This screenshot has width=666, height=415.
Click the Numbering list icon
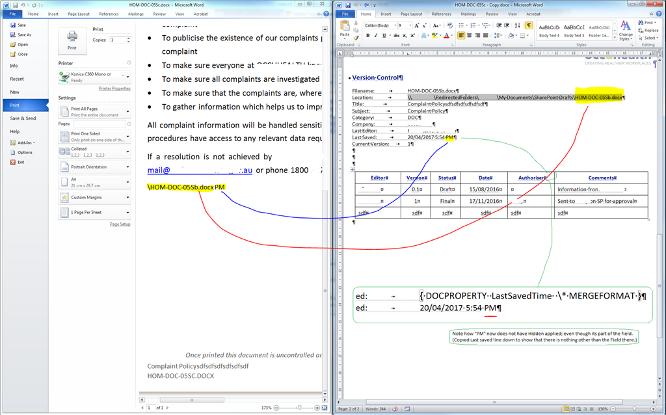tap(473, 25)
